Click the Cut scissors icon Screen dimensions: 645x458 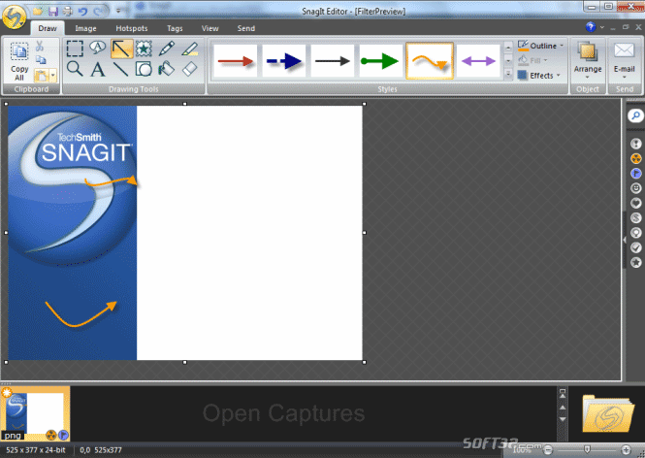(40, 46)
